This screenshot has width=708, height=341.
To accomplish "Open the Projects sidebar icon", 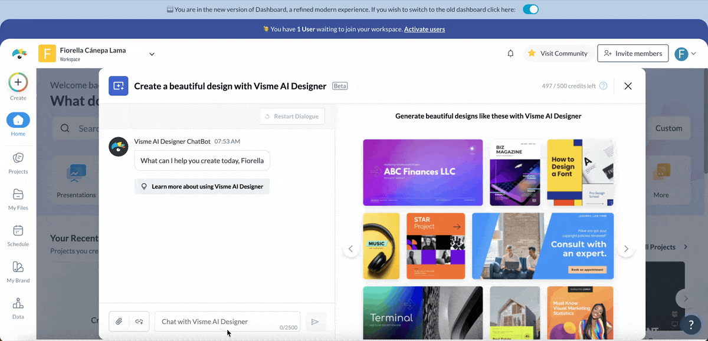I will pos(18,163).
